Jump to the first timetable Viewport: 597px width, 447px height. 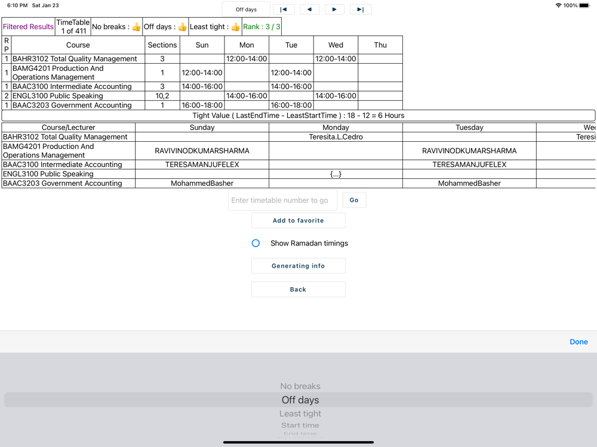(284, 10)
